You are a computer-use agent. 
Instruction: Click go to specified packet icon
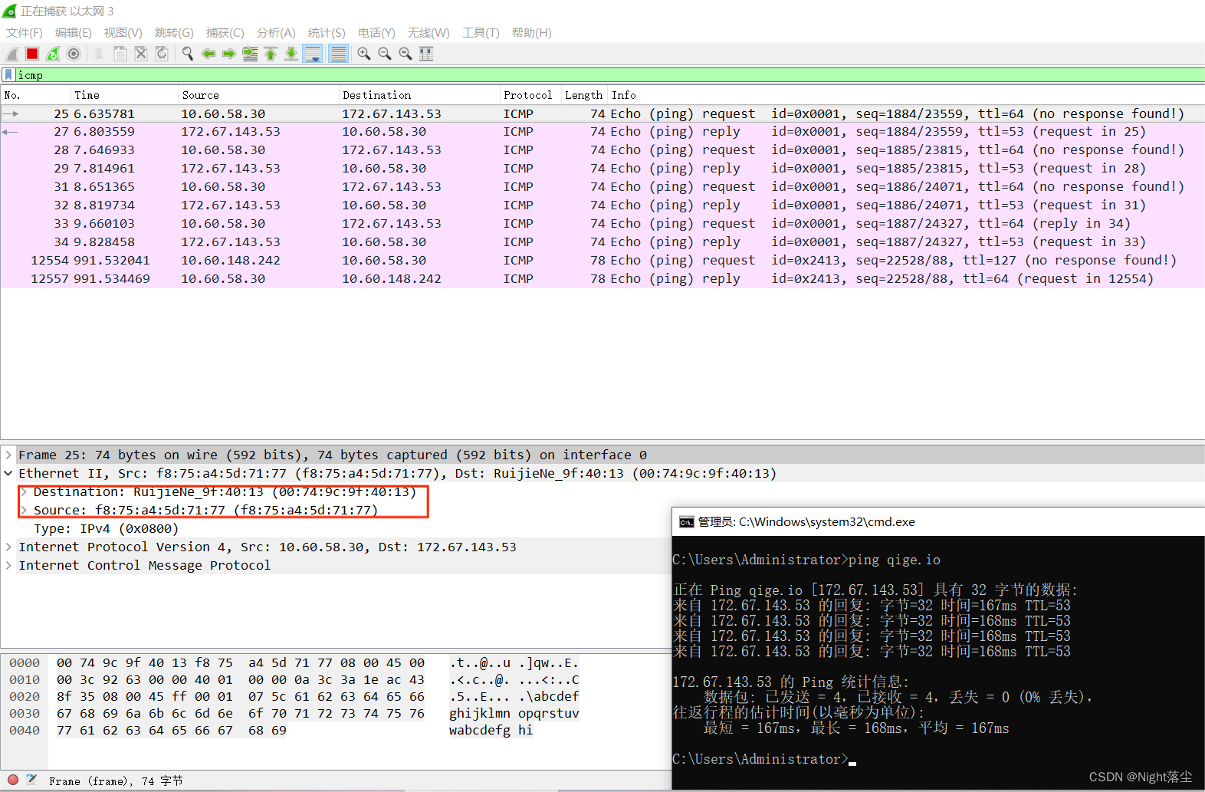(x=250, y=54)
